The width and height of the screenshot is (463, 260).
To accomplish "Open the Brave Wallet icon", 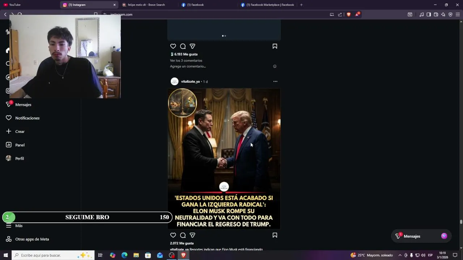I will coord(436,14).
